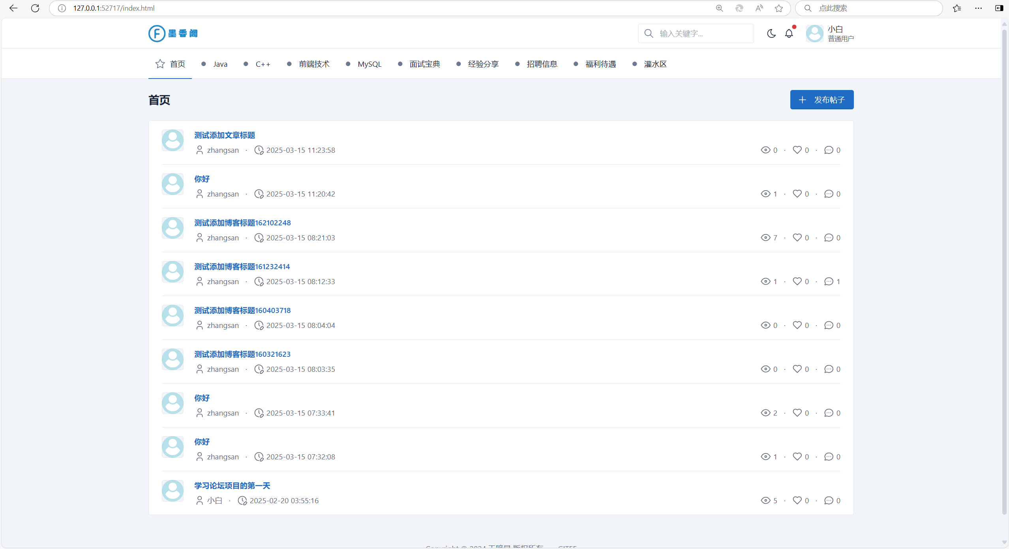The width and height of the screenshot is (1009, 549).
Task: Open notifications bell icon
Action: [789, 34]
